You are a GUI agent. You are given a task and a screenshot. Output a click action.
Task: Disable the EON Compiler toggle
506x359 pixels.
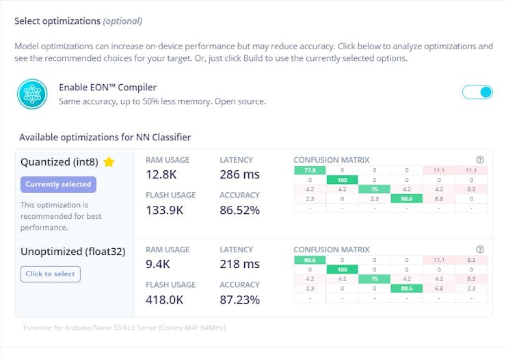[x=477, y=92]
